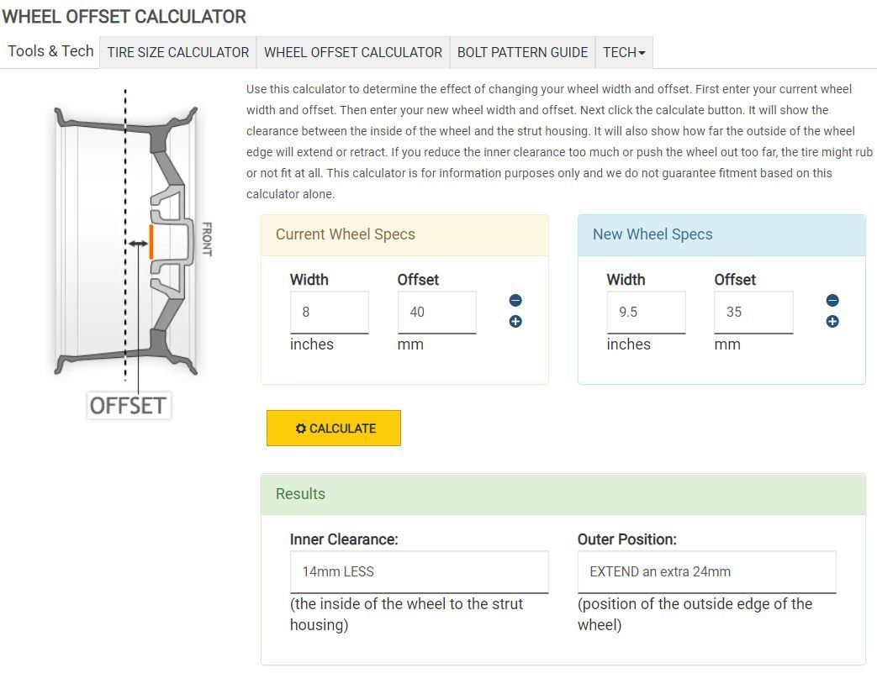Click the Inner Clearance result field
The image size is (877, 673).
(419, 571)
